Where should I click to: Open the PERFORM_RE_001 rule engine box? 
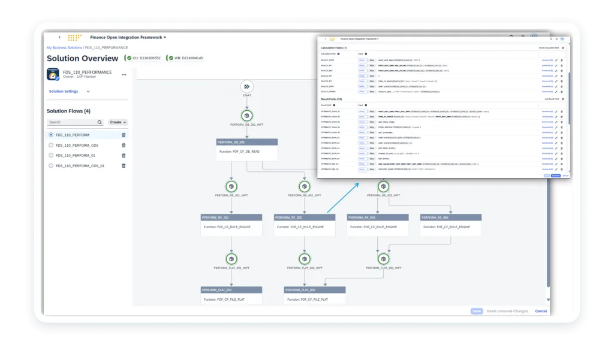(x=231, y=225)
